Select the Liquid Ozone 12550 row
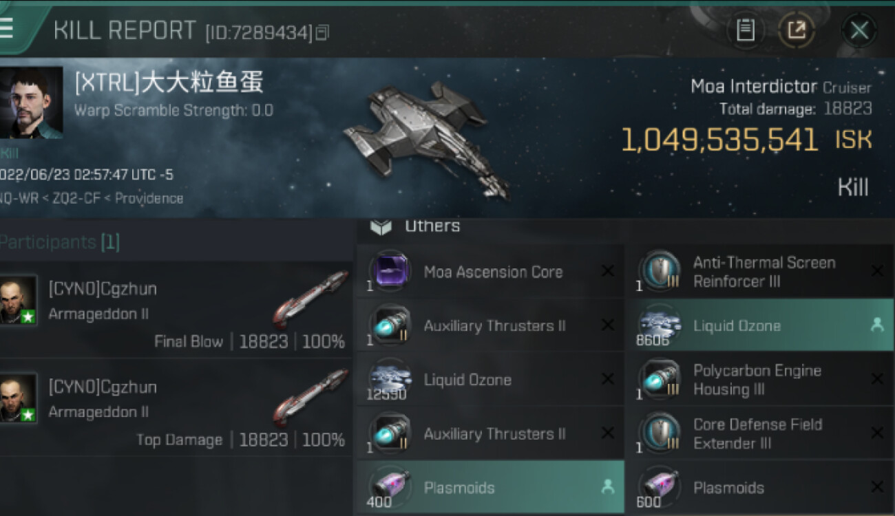The height and width of the screenshot is (516, 895). [490, 379]
